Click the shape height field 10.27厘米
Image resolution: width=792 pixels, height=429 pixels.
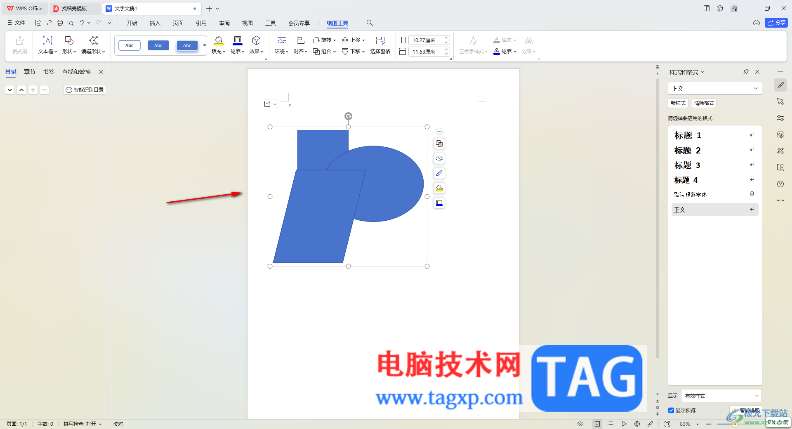(429, 40)
